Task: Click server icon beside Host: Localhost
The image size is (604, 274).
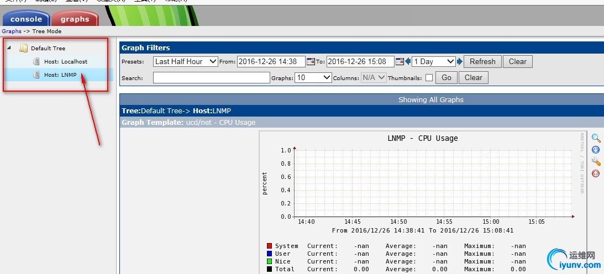Action: tap(36, 61)
